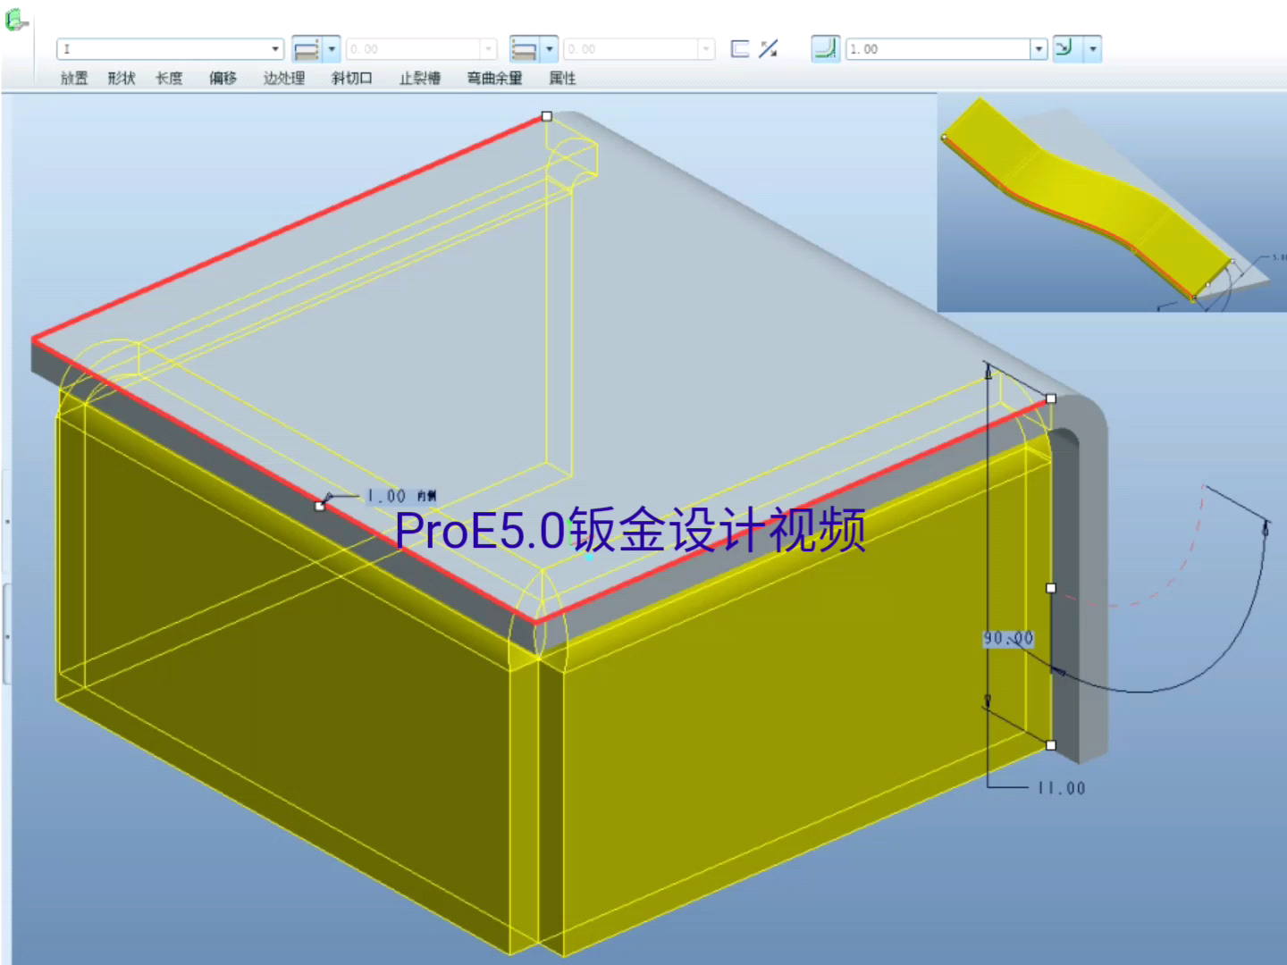
Task: Click the flip thickness side icon
Action: [x=740, y=49]
